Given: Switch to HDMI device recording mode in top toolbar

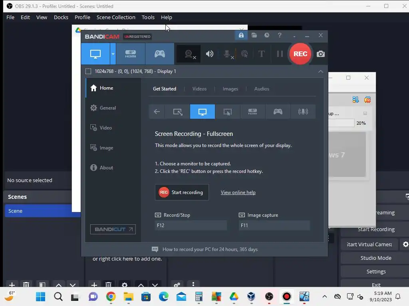Looking at the screenshot, I should [x=131, y=54].
